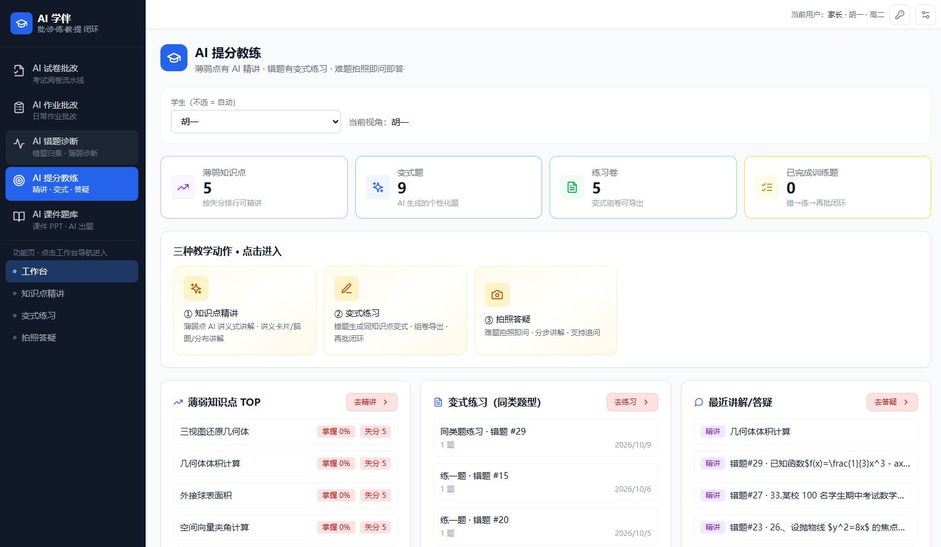
Task: Click the 变式练习 pencil action icon
Action: pyautogui.click(x=347, y=289)
